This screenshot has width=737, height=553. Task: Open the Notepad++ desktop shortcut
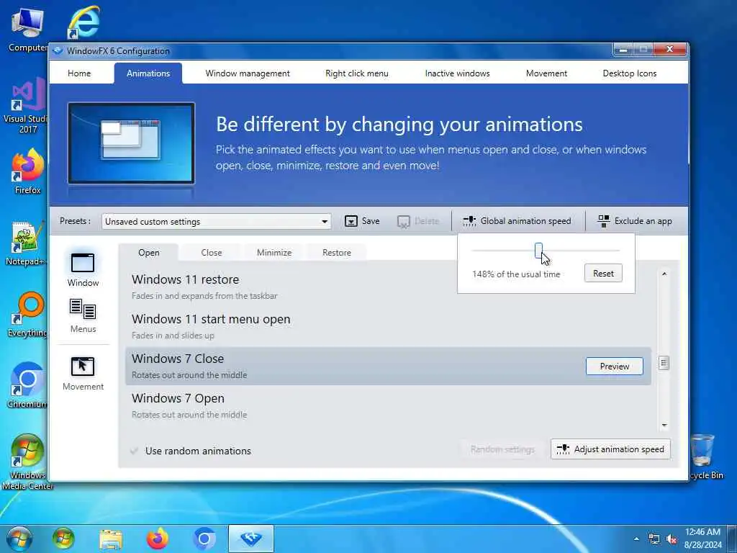click(x=26, y=243)
